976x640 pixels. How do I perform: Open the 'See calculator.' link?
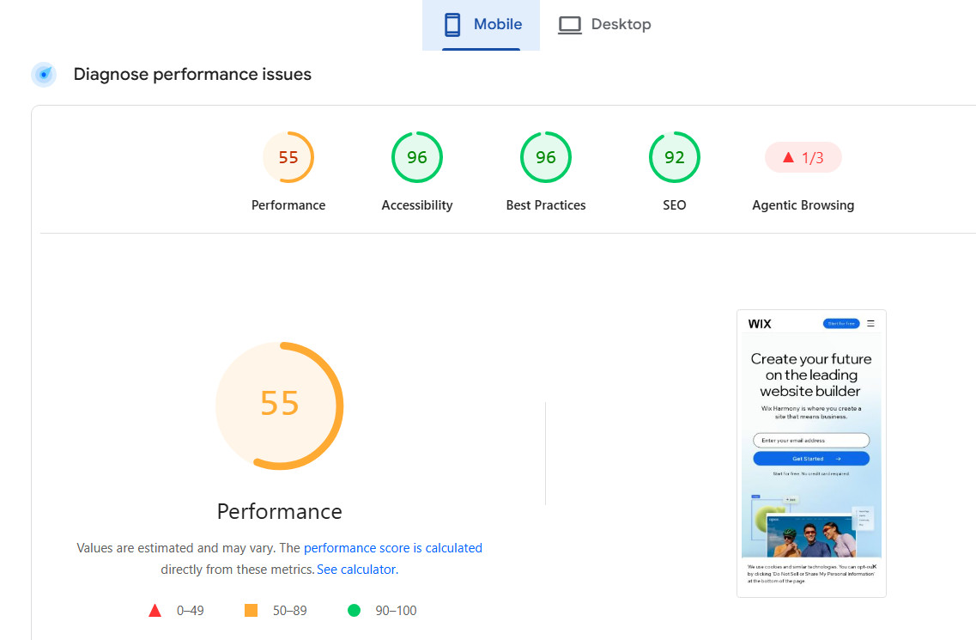(x=357, y=570)
